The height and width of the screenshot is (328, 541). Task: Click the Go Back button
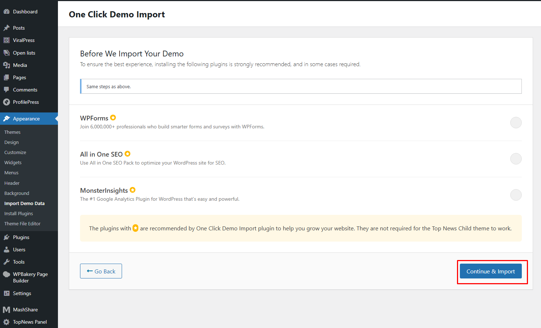coord(101,271)
